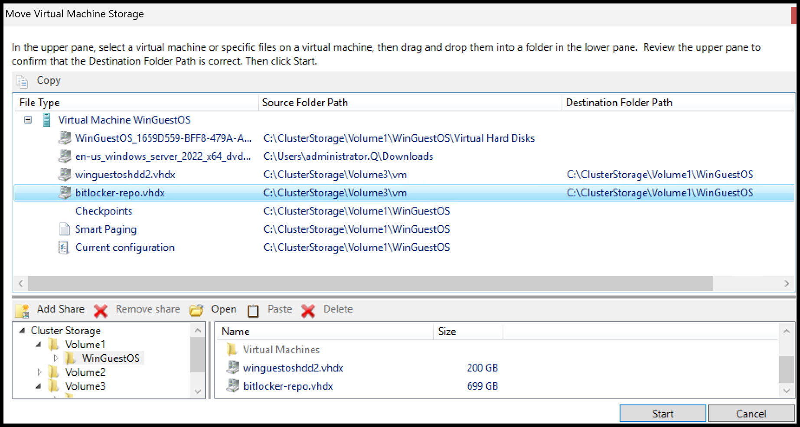Click Add Share in the toolbar
Image resolution: width=800 pixels, height=427 pixels.
pos(61,309)
